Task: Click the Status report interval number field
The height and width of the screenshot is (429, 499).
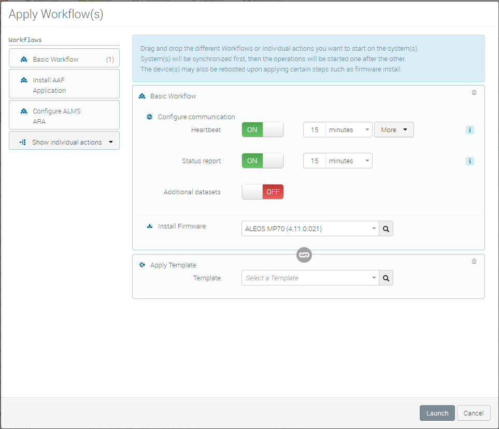Action: tap(315, 161)
